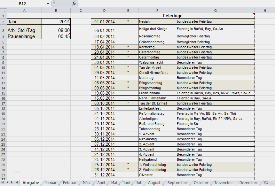This screenshot has height=186, width=275.
Task: Click the Insert Function fx icon
Action: 74,4
